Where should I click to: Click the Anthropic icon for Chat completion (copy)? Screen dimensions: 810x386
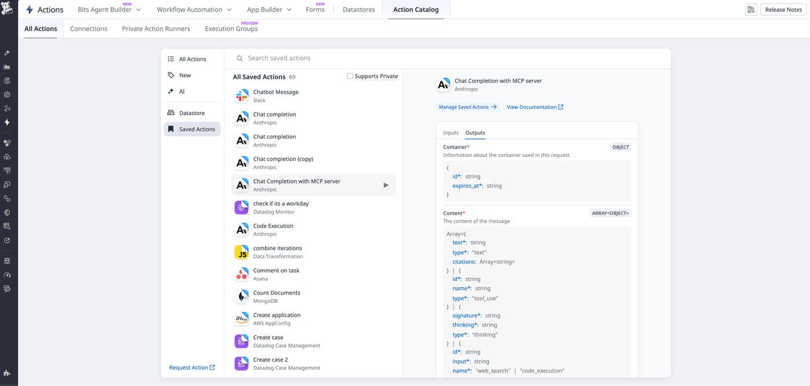[x=242, y=163]
